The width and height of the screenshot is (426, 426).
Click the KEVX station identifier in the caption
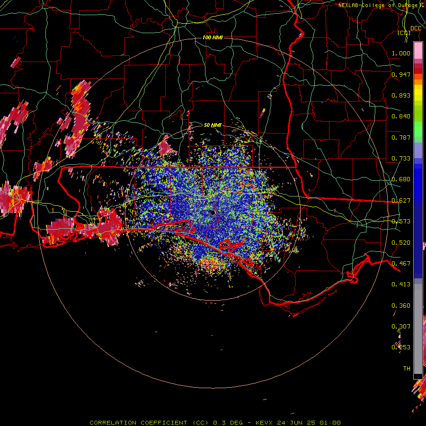pyautogui.click(x=265, y=423)
